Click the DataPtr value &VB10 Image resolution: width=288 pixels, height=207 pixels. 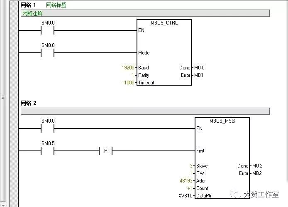[185, 196]
